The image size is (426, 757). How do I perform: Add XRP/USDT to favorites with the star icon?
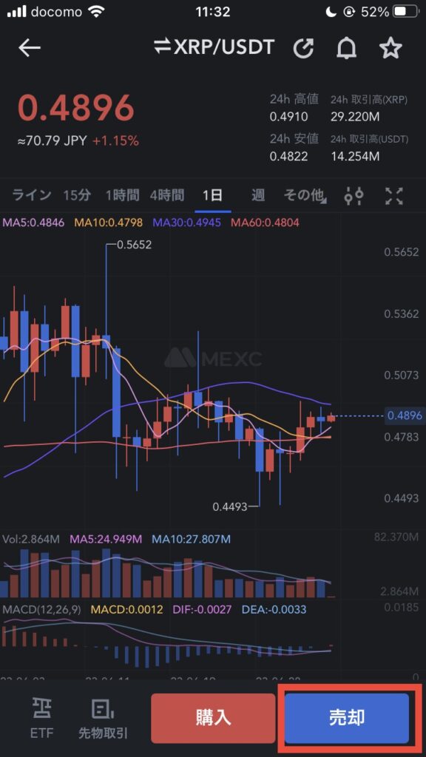click(x=390, y=48)
